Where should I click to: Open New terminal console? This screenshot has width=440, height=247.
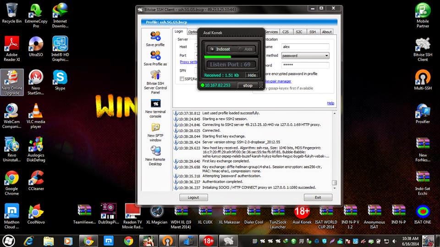(x=155, y=108)
